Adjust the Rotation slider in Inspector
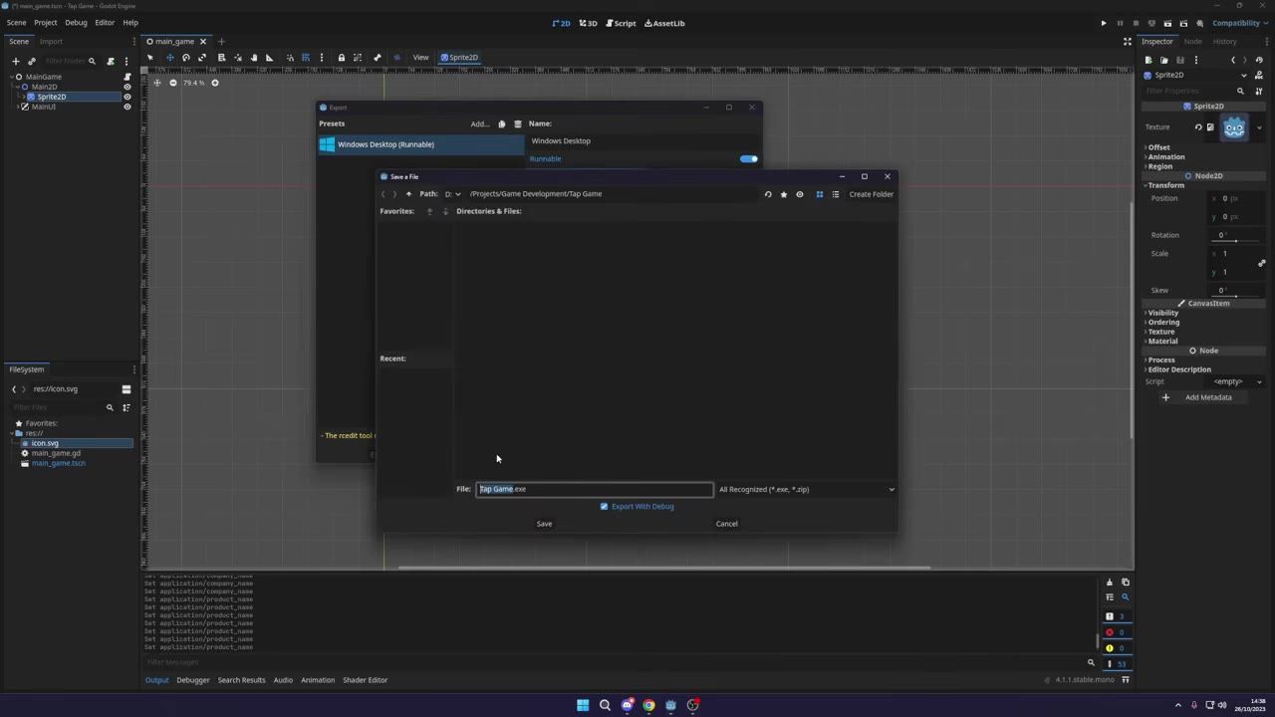The width and height of the screenshot is (1275, 717). click(x=1236, y=241)
